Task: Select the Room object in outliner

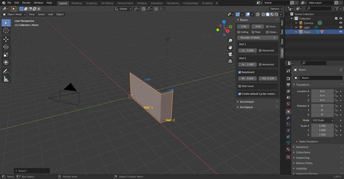Action: click(307, 32)
